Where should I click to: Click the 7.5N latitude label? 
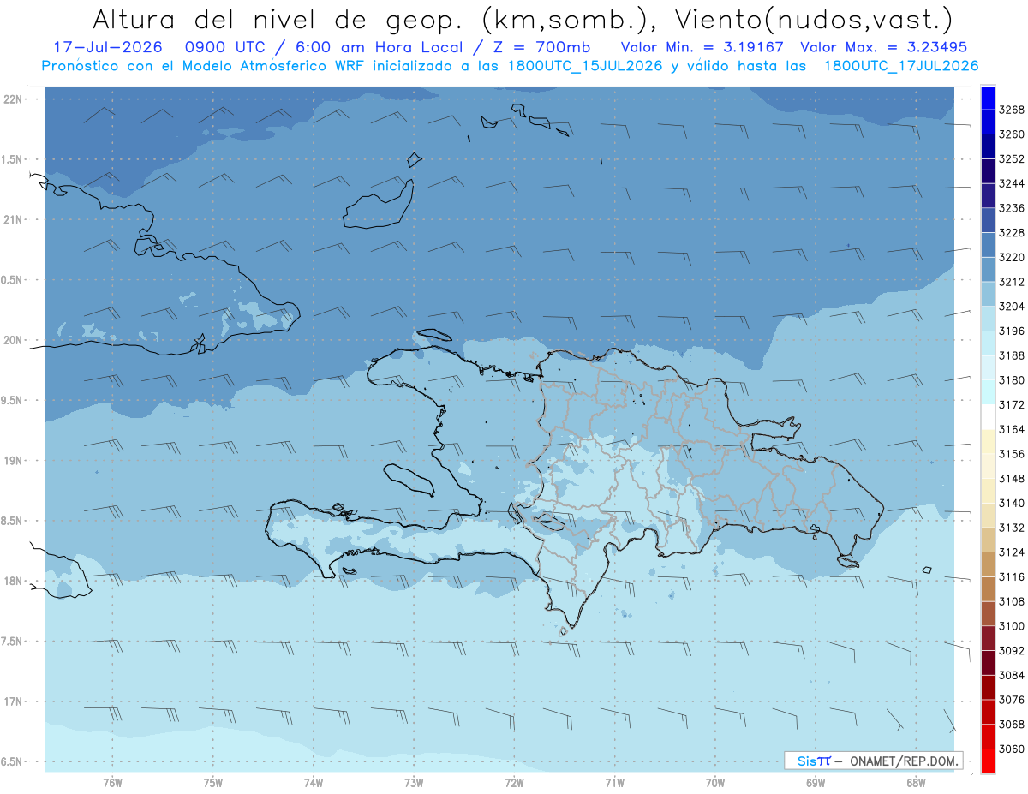coord(13,642)
